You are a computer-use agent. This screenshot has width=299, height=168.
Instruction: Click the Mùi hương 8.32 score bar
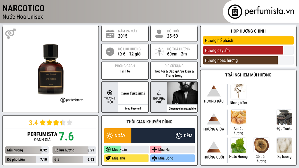pos(27,150)
